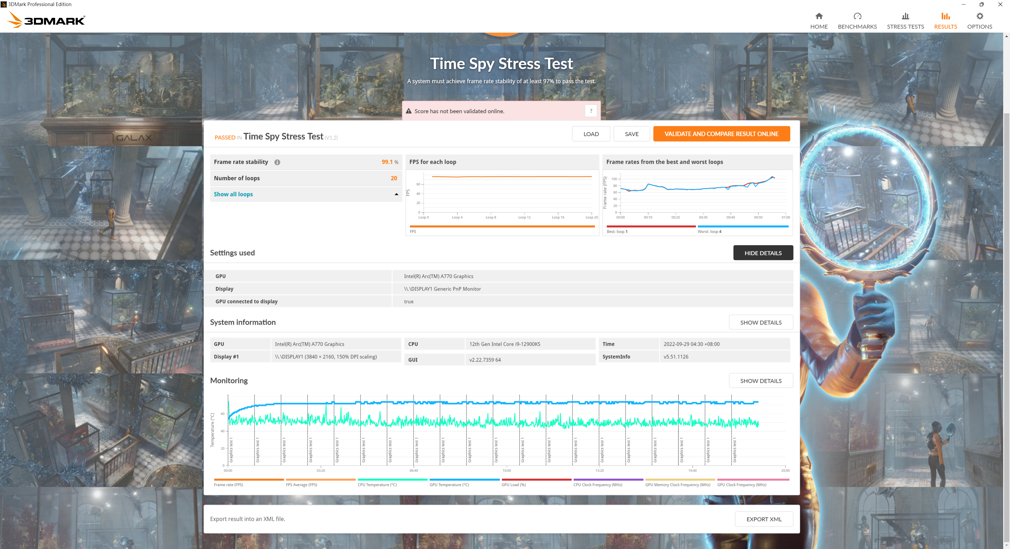The height and width of the screenshot is (549, 1010).
Task: Click the Score has not been validated message
Action: tap(459, 111)
